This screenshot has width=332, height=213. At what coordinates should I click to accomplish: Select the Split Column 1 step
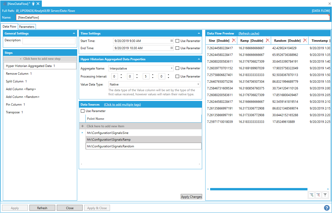[x=17, y=81]
